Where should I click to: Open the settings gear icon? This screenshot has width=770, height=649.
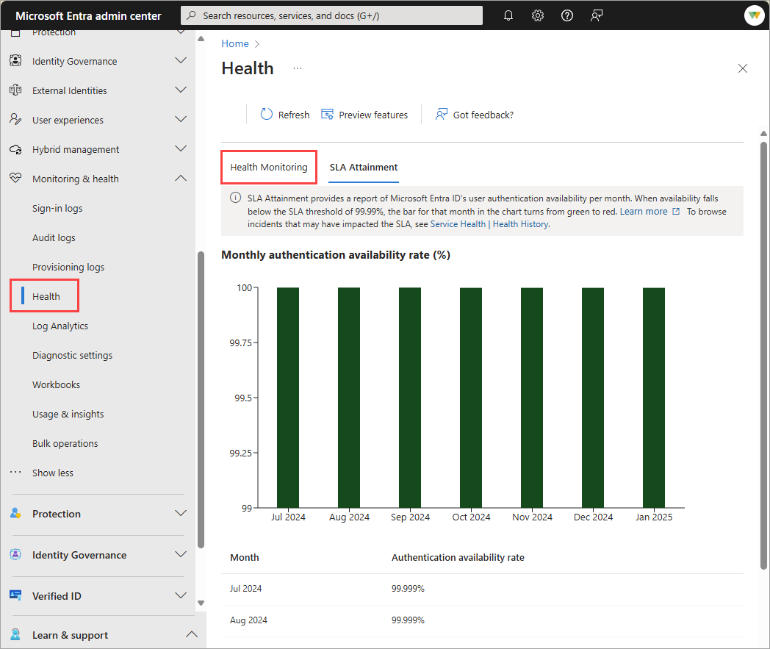pyautogui.click(x=538, y=15)
